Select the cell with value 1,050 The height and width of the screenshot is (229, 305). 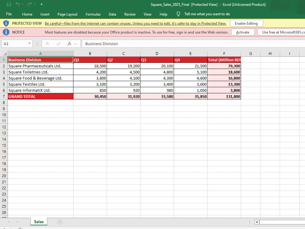[190, 90]
